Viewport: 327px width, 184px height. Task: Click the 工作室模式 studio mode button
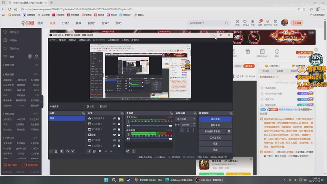coord(215,137)
